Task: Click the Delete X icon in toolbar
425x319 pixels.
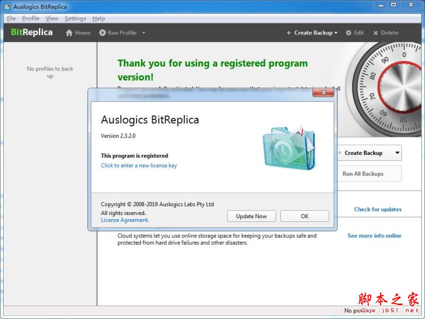Action: (376, 33)
